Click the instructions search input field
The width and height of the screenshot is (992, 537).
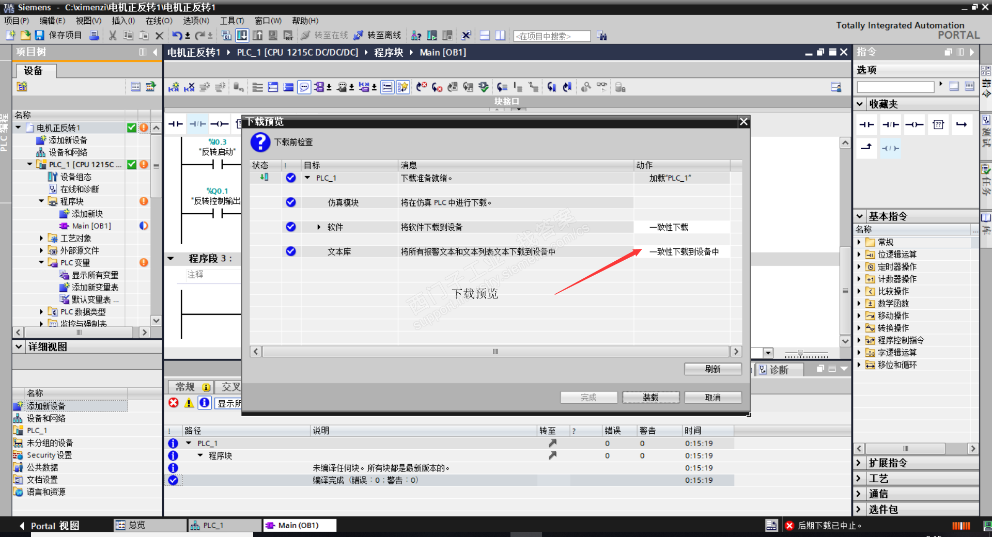click(x=896, y=86)
